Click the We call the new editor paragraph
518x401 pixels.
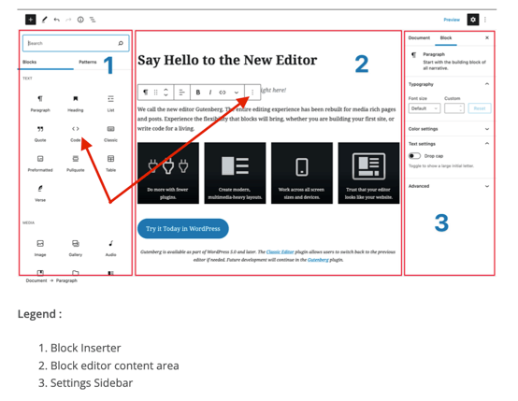pyautogui.click(x=266, y=119)
